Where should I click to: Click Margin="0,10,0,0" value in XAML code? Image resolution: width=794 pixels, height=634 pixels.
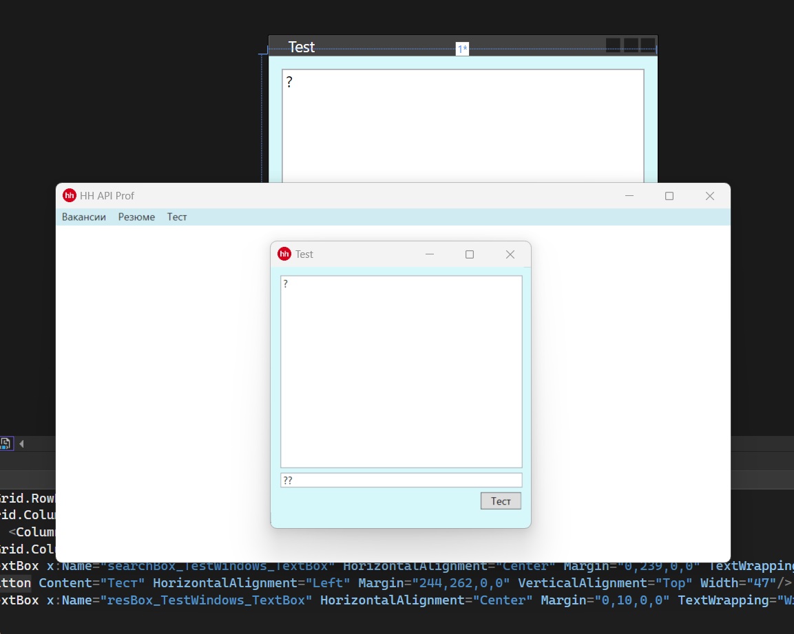[x=605, y=600]
